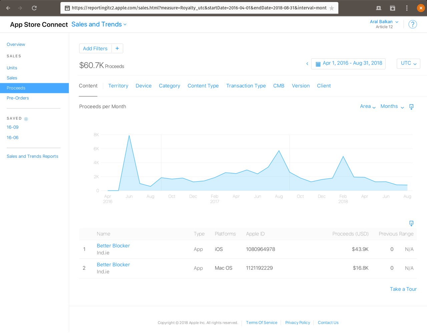427x336 pixels.
Task: Click the plus icon next to Add Filters
Action: click(x=117, y=48)
